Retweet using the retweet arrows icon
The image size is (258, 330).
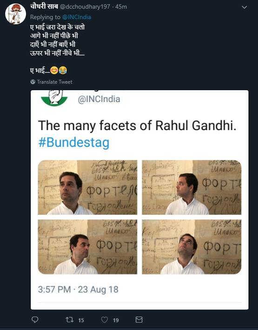coord(69,320)
